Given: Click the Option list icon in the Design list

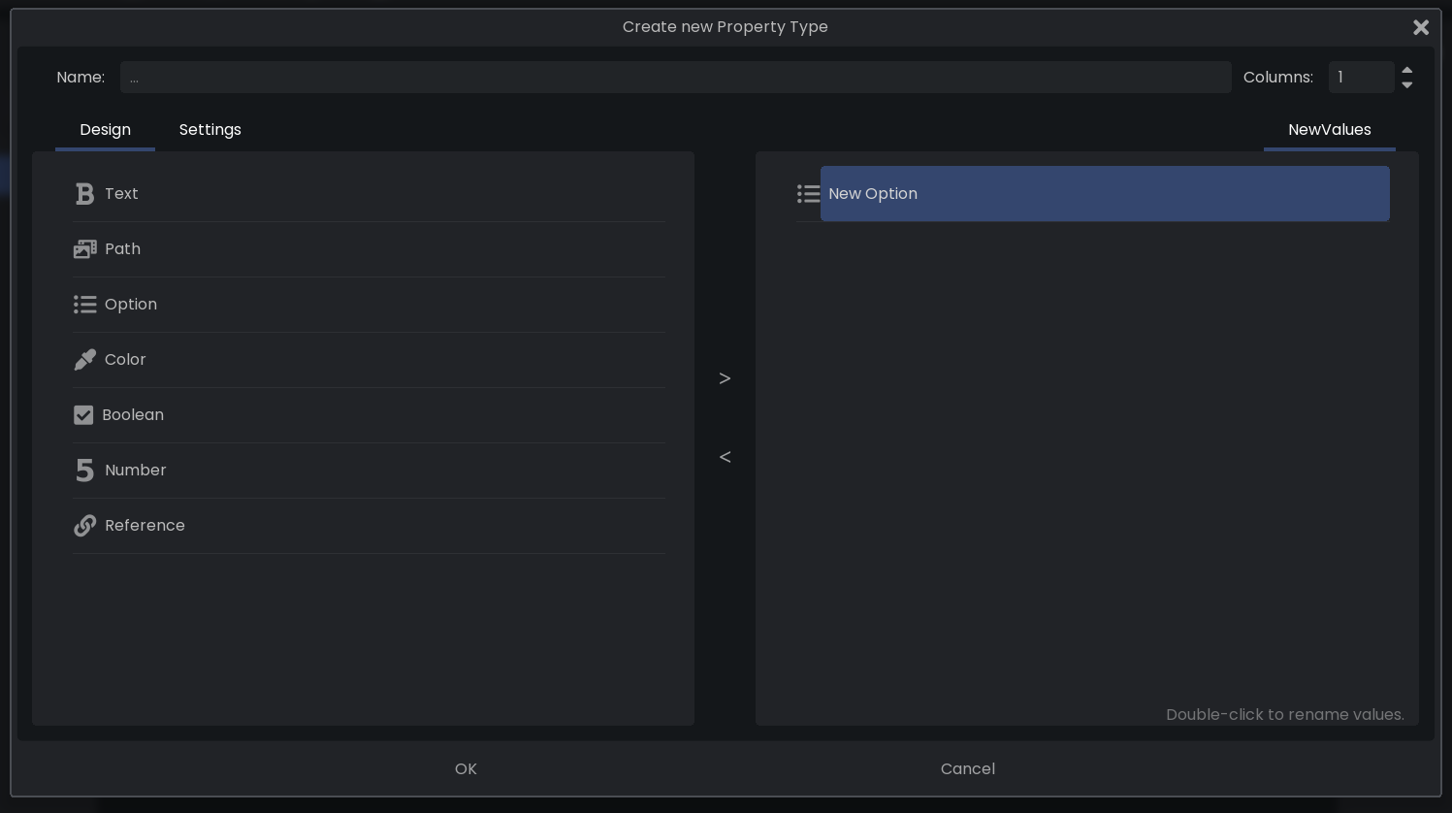Looking at the screenshot, I should point(85,305).
